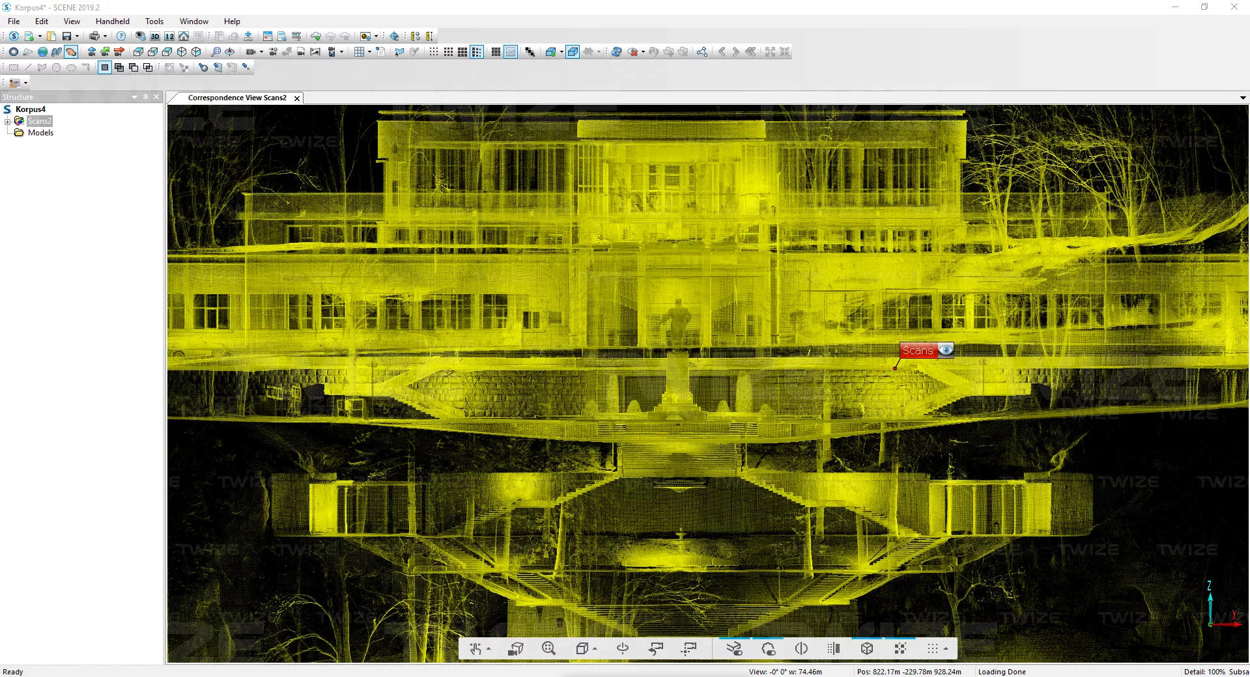
Task: Click the home view icon
Action: pos(184,36)
